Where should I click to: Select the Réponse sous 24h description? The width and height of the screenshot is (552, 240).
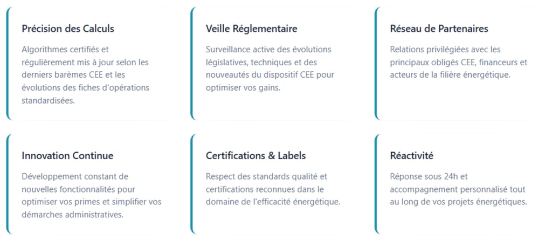459,189
